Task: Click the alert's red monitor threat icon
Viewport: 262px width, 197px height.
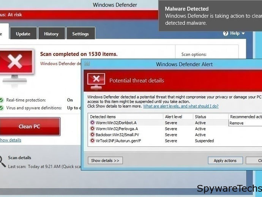Action: [x=96, y=81]
